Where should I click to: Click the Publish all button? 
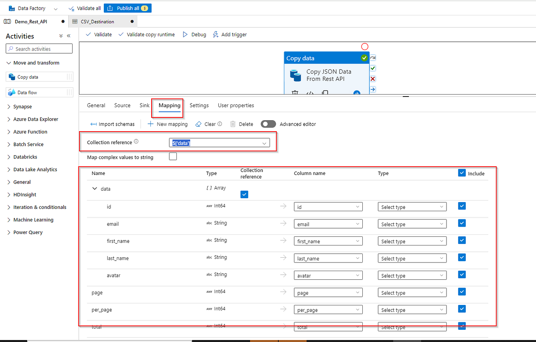click(x=127, y=8)
